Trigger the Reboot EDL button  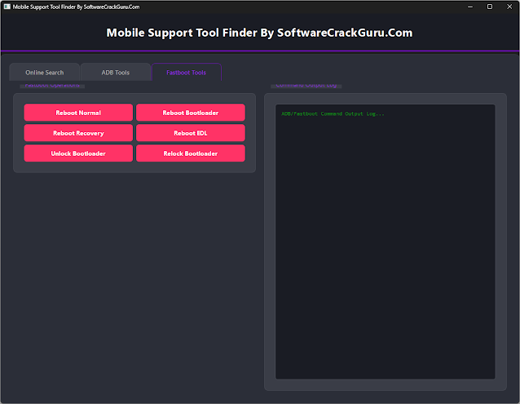190,132
